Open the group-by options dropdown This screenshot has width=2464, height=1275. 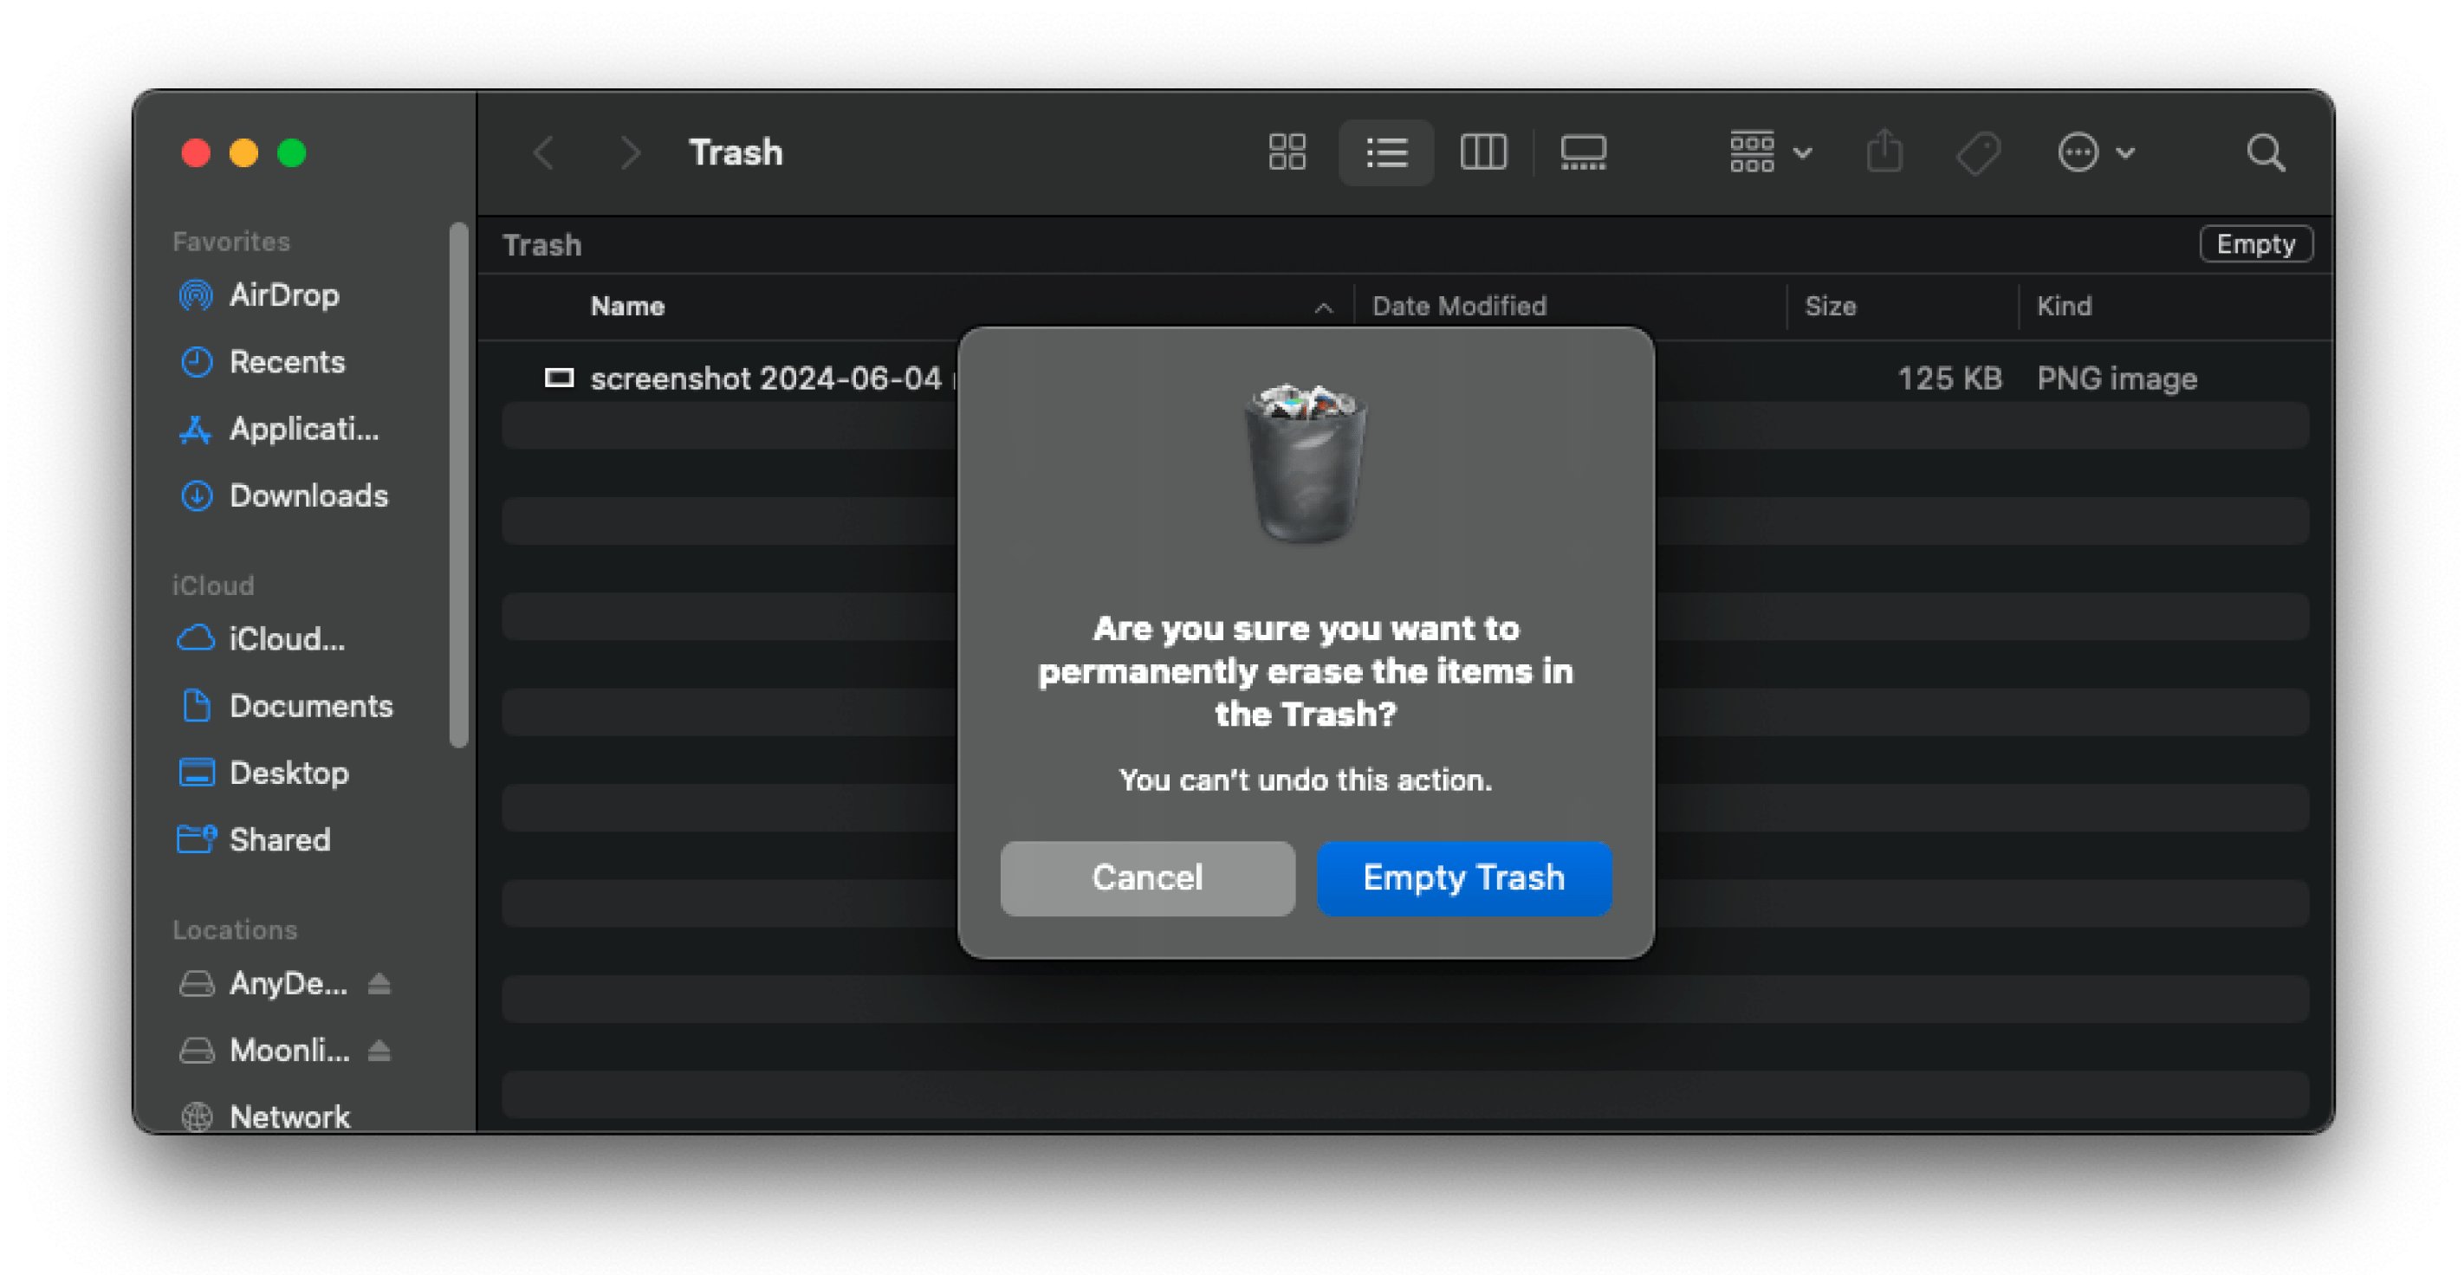pos(1771,152)
